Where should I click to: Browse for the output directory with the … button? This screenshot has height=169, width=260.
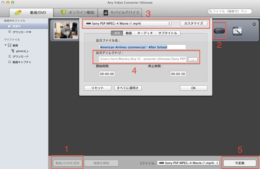pyautogui.click(x=193, y=60)
